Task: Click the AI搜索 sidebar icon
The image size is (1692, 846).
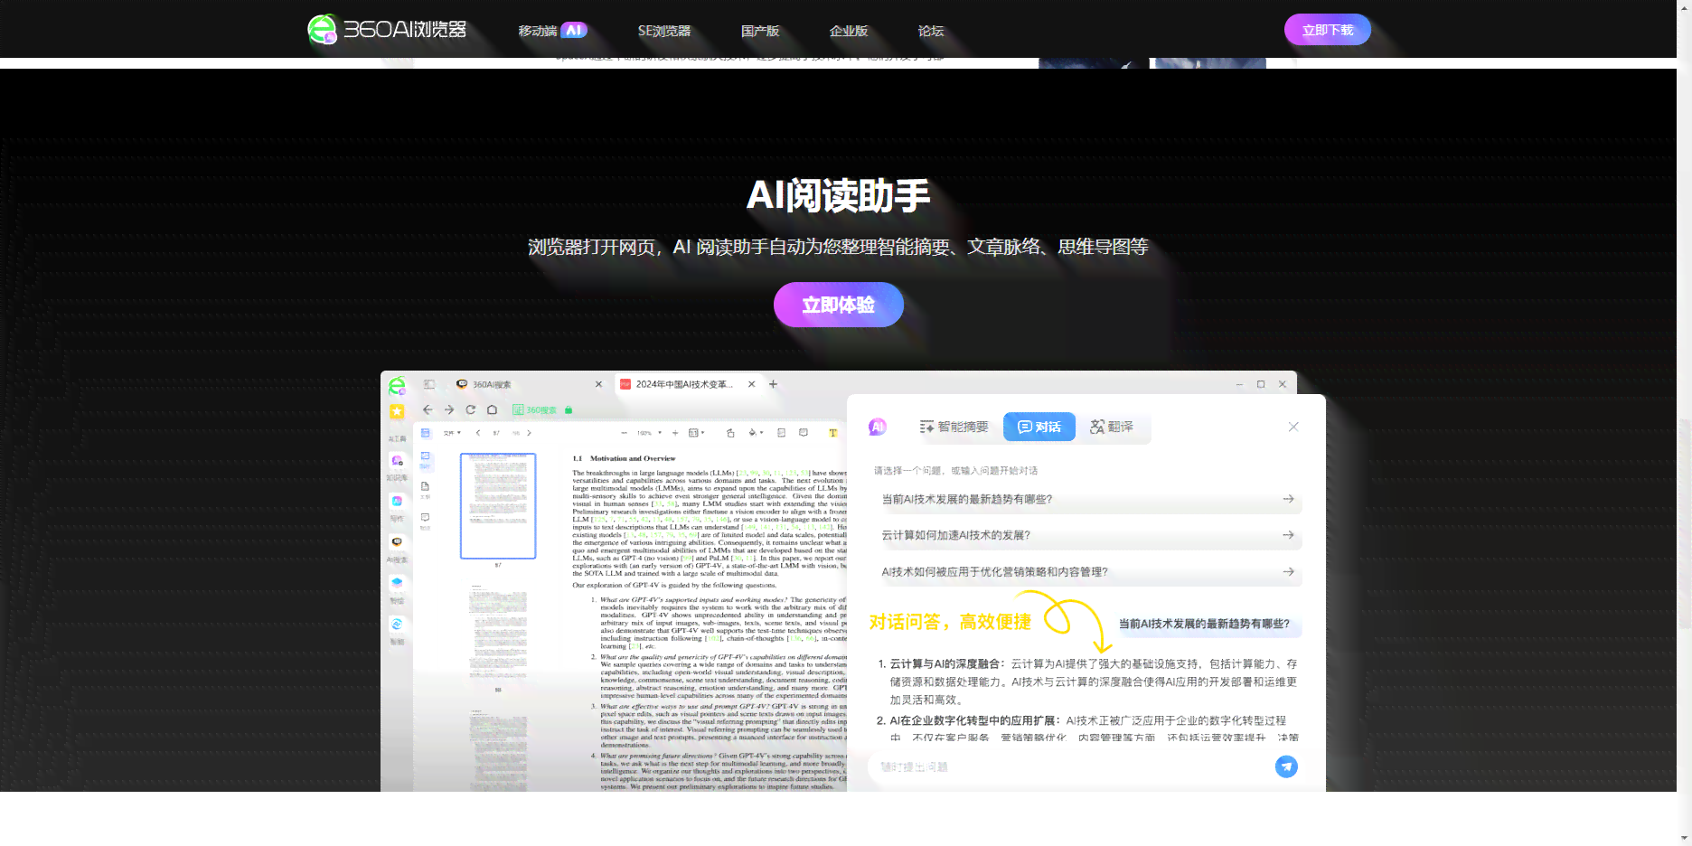Action: coord(397,542)
